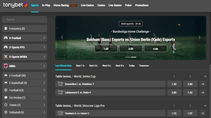
Task: Select the Last Minute Bets filter
Action: point(63,66)
